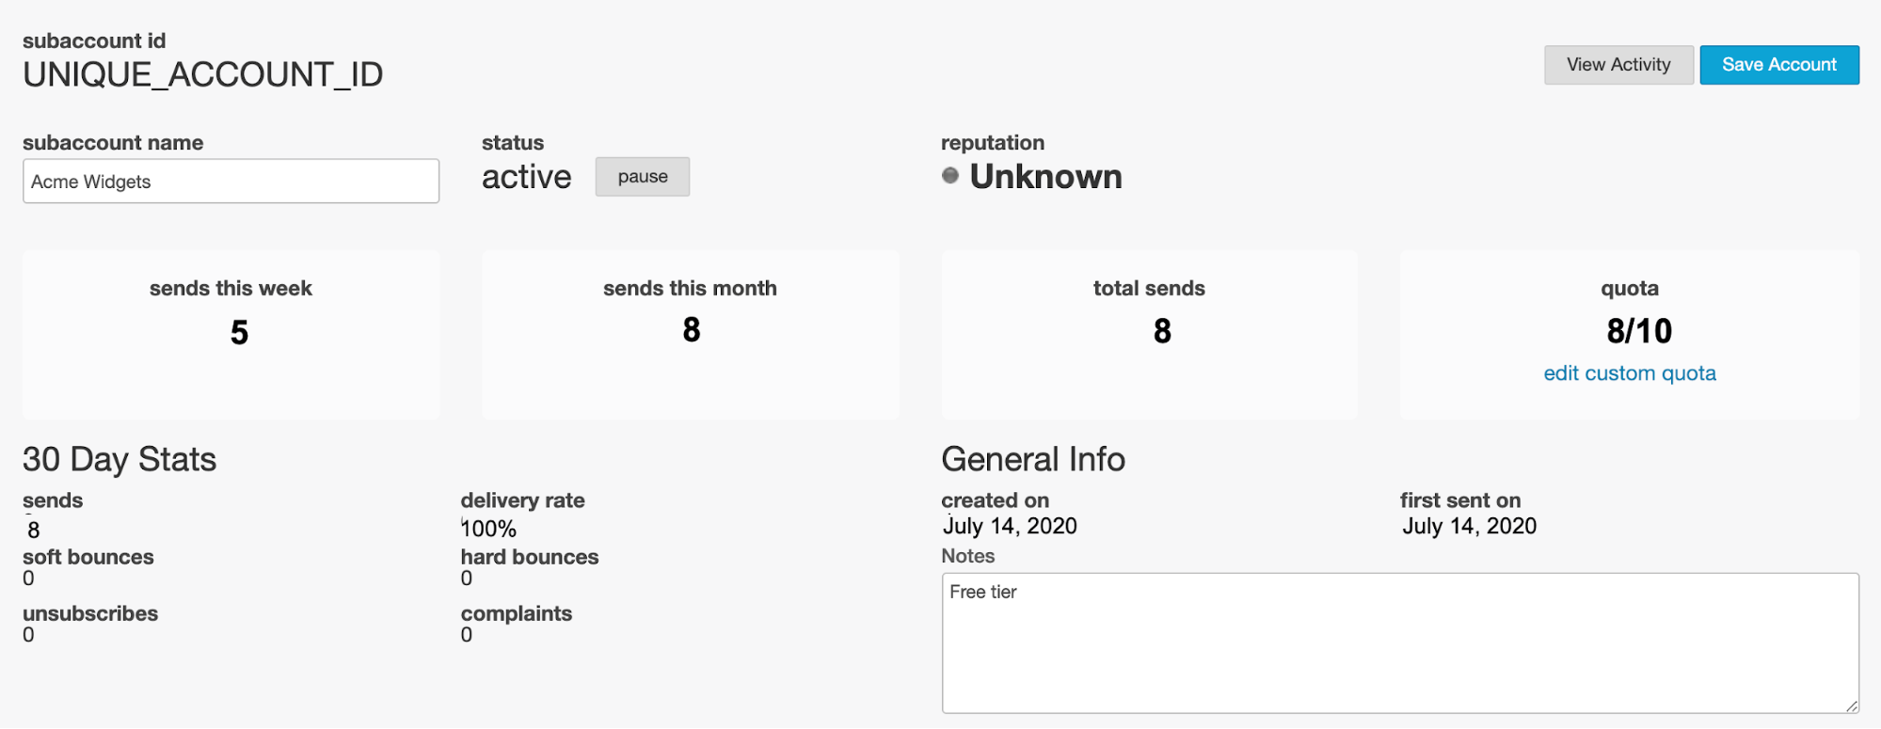Click the first sent on date
This screenshot has width=1881, height=729.
tap(1469, 526)
